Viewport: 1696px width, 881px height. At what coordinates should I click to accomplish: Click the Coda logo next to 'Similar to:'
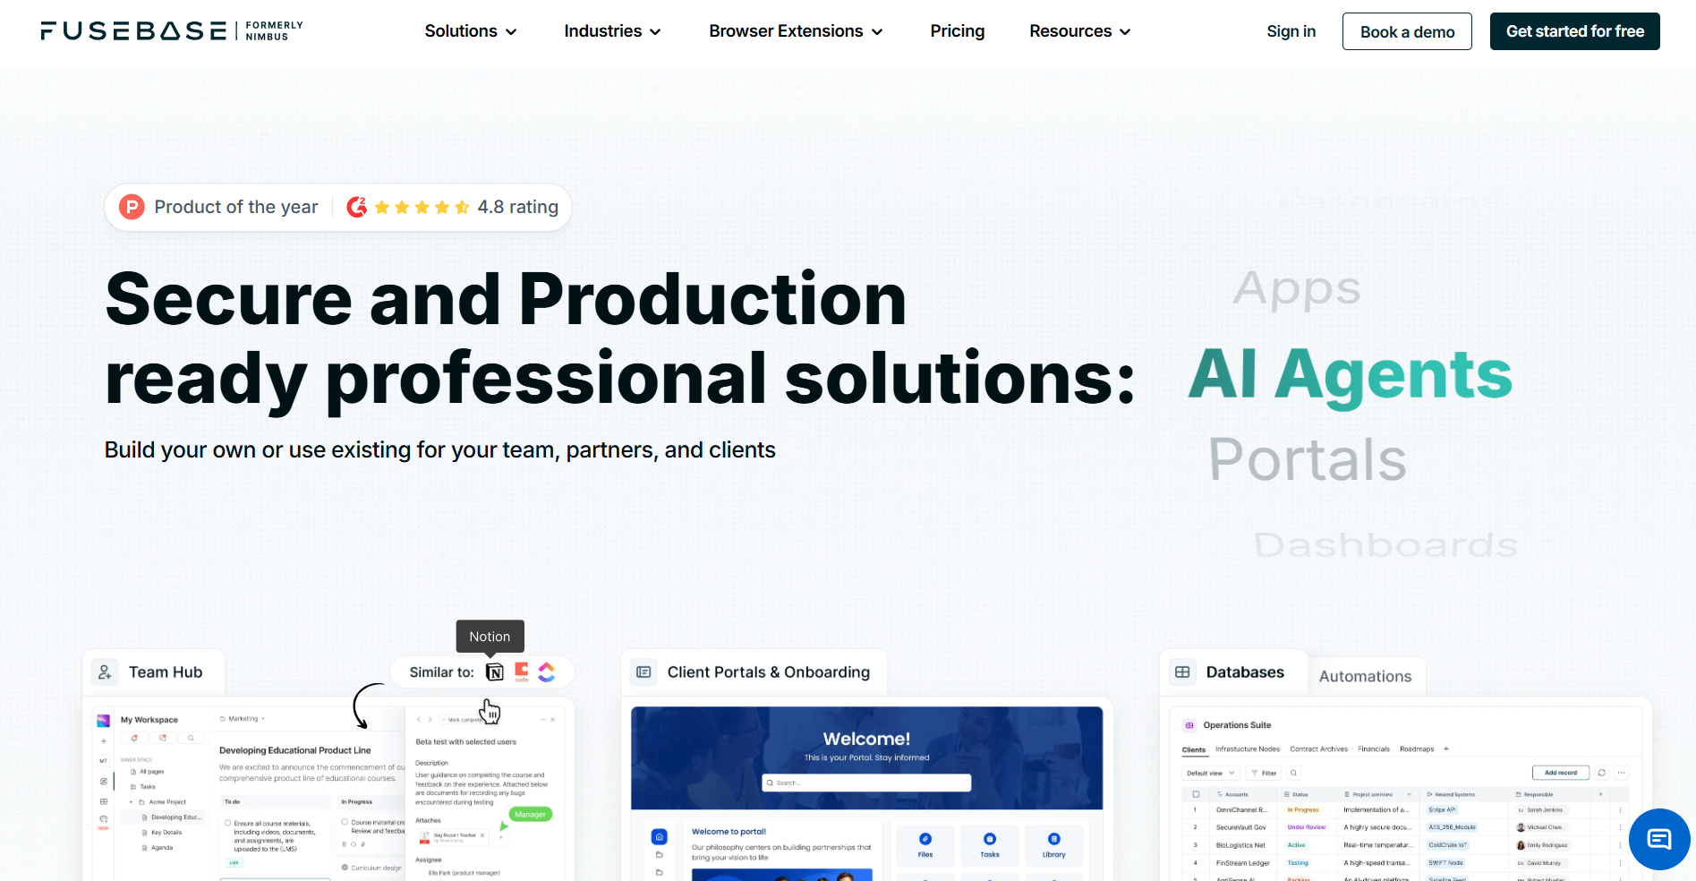[522, 672]
